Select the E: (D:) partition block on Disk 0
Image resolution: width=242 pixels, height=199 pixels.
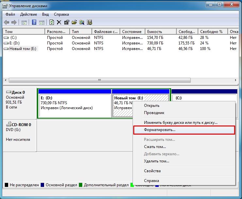point(75,103)
